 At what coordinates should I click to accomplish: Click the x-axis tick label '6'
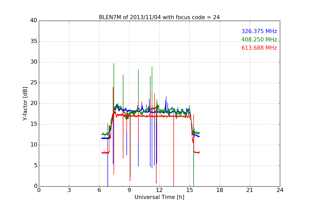coord(99,190)
